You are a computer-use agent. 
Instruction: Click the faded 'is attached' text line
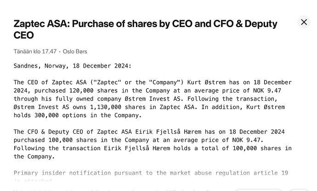pos(33,180)
